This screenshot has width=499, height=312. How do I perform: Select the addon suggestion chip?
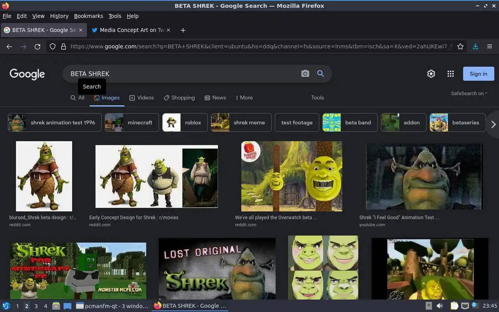click(x=403, y=122)
